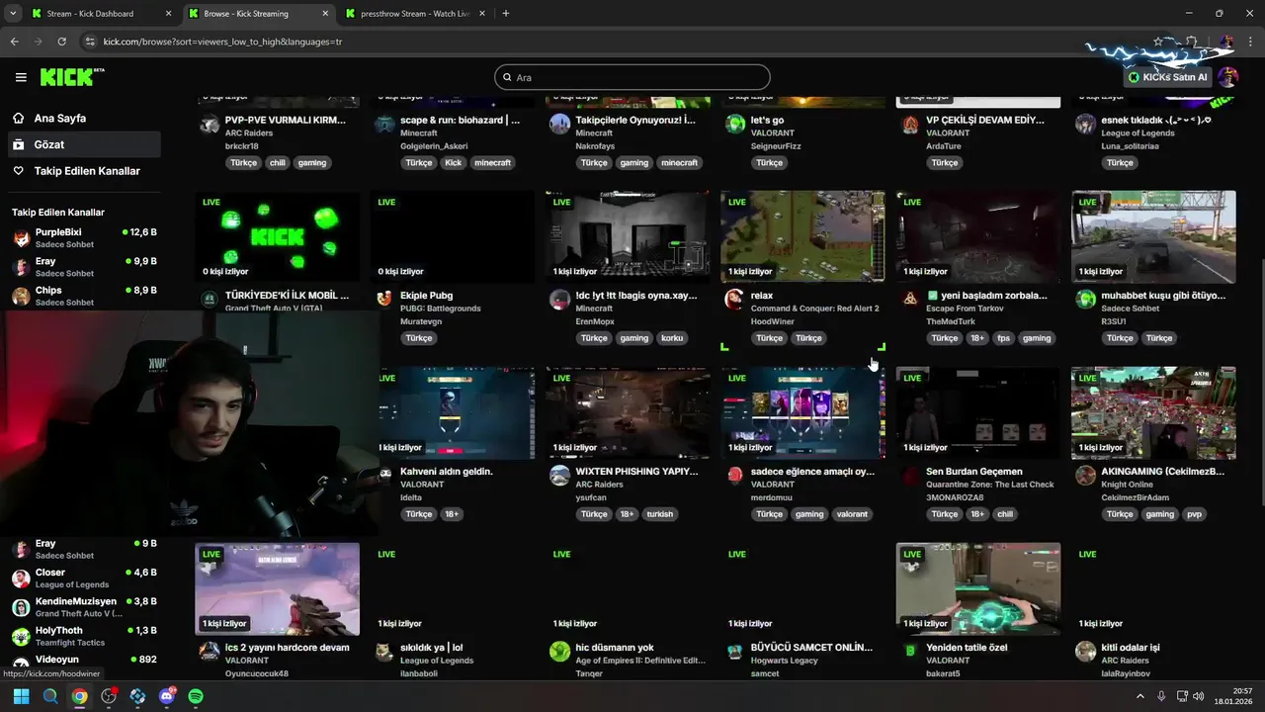1265x712 pixels.
Task: Click the Ara search field
Action: [x=632, y=77]
